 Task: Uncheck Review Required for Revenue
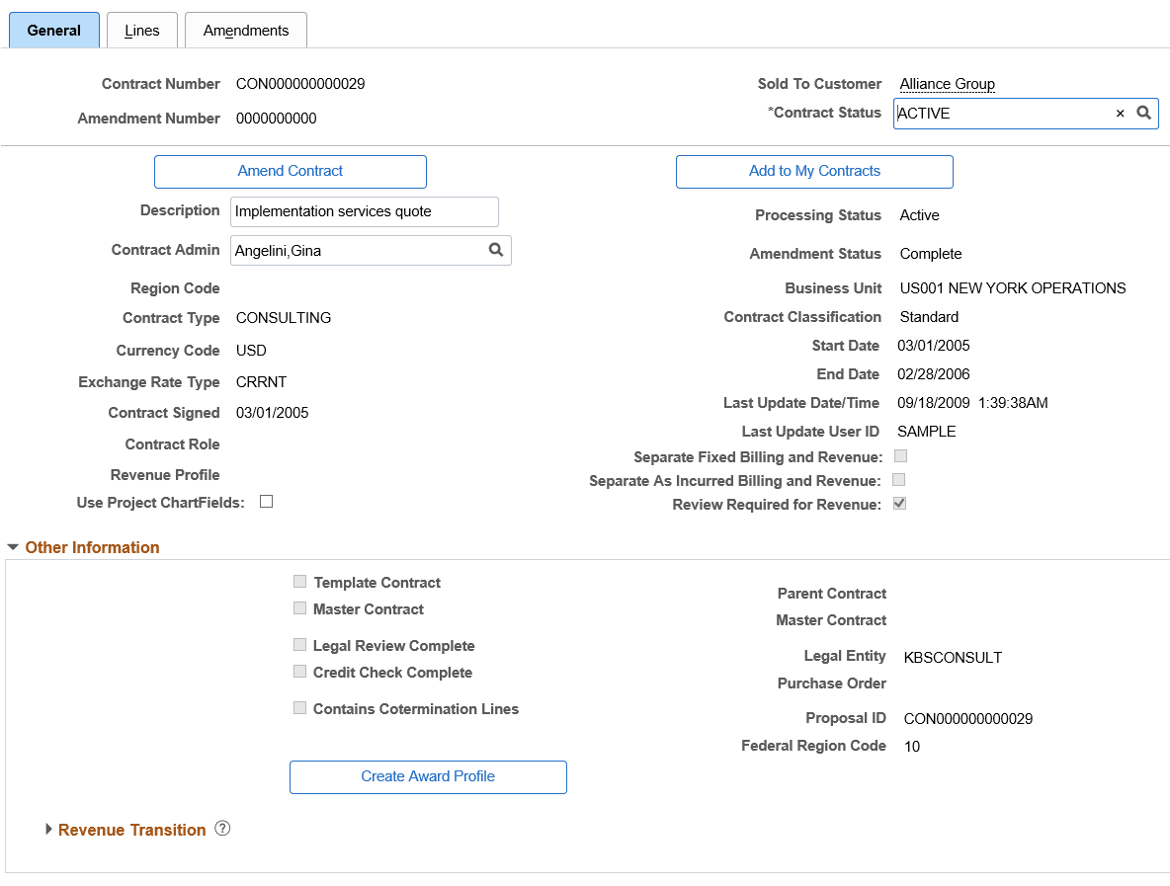(899, 503)
